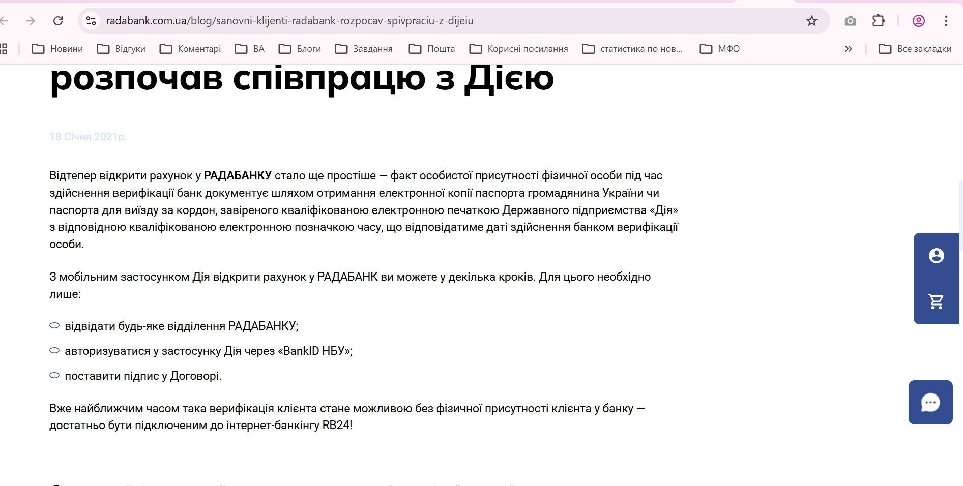963x486 pixels.
Task: Open the Новини bookmarks folder
Action: click(57, 49)
